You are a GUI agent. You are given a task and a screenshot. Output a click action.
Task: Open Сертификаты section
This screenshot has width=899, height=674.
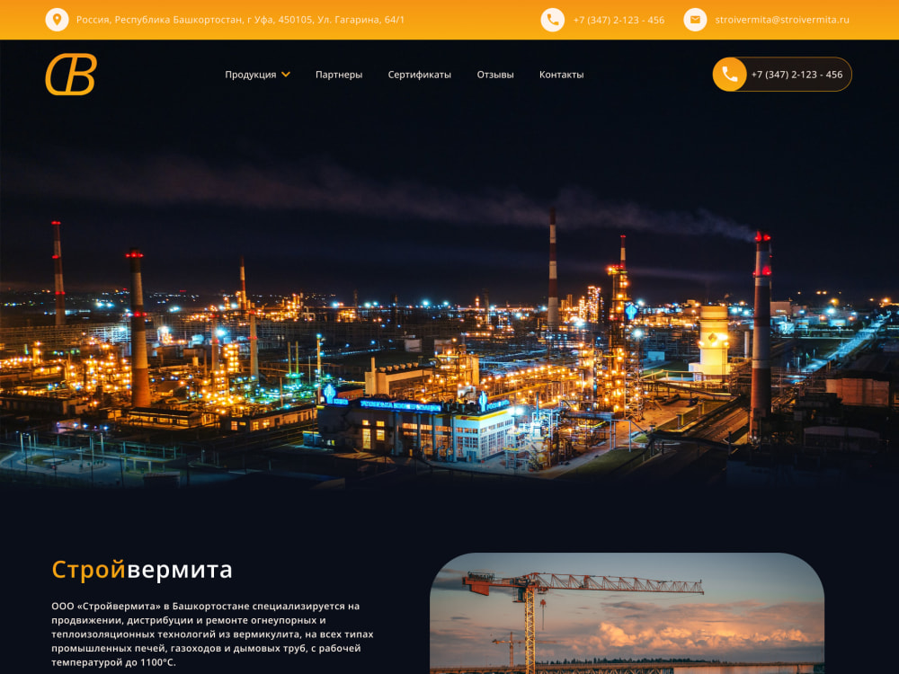pos(419,75)
